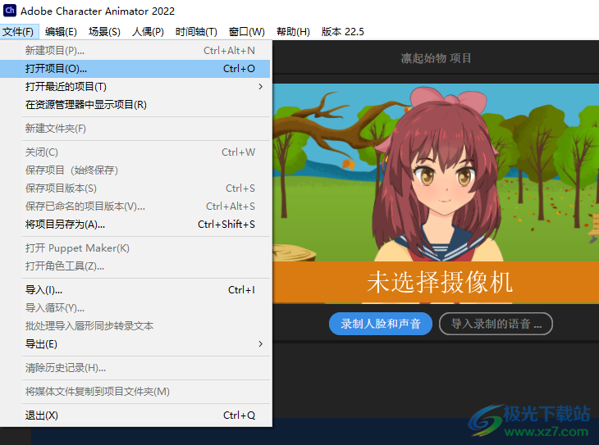Open the 场景(S) menu
Viewport: 599px width, 445px height.
(x=104, y=32)
